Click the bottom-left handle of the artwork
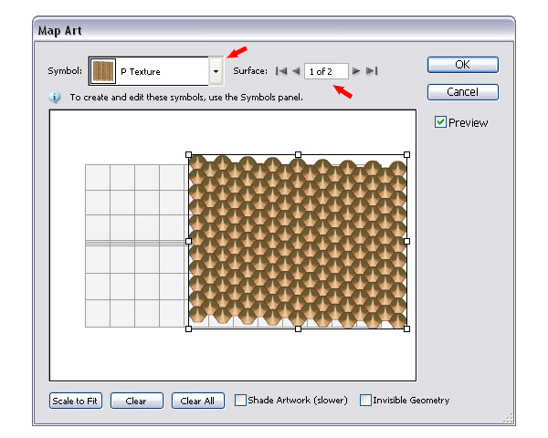This screenshot has height=438, width=548. click(x=189, y=328)
